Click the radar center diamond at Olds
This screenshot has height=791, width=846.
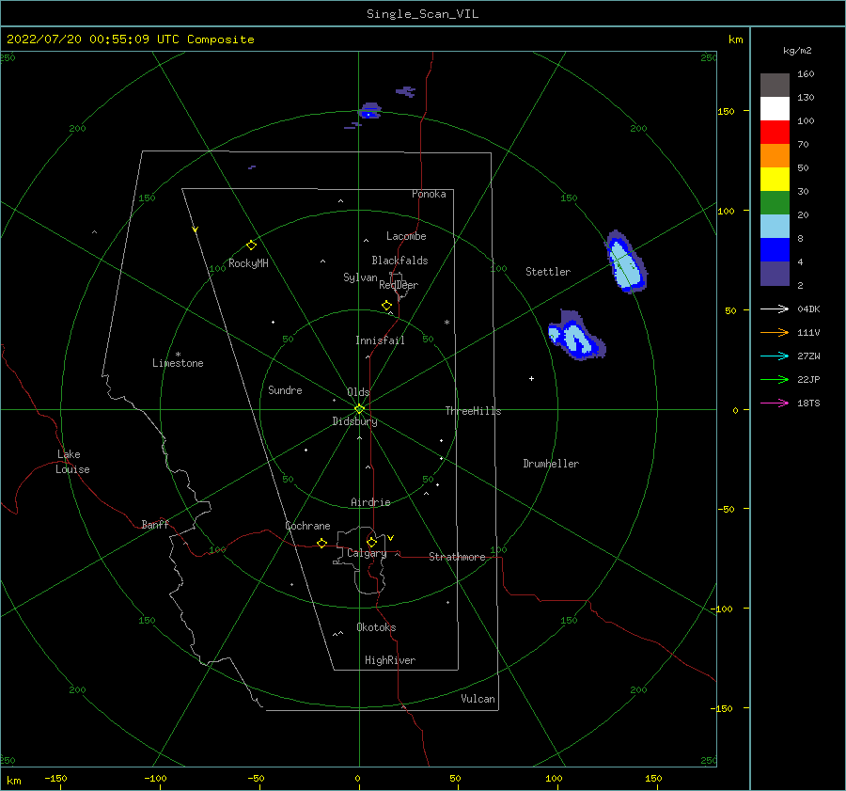tap(359, 409)
